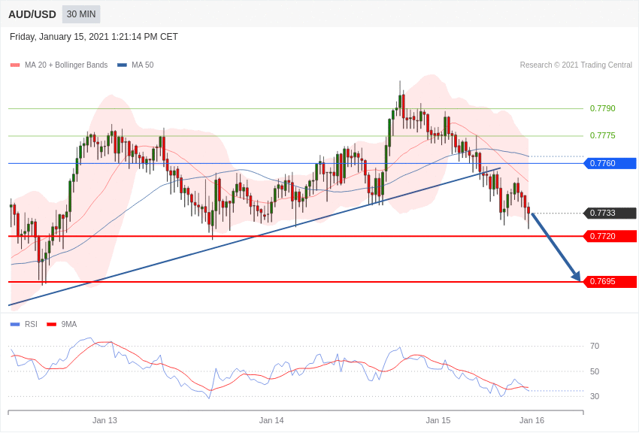Click the 9MA legend label
Viewport: 639px width, 433px height.
click(x=69, y=324)
